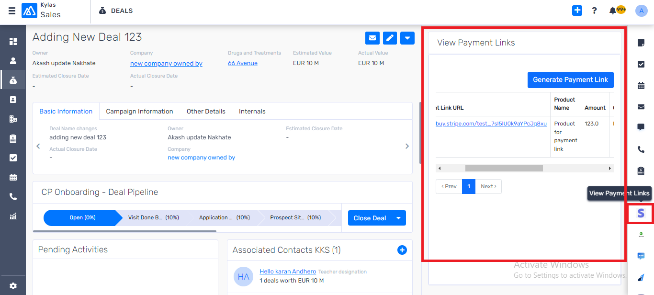
Task: Open the hamburger menu top left
Action: click(x=12, y=11)
